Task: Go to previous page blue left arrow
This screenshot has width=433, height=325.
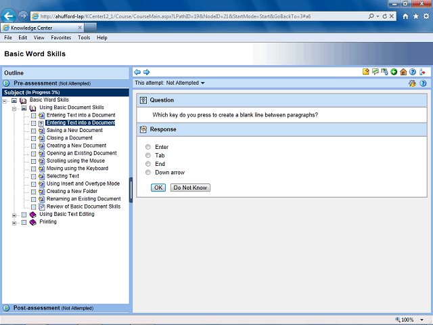Action: tap(137, 72)
